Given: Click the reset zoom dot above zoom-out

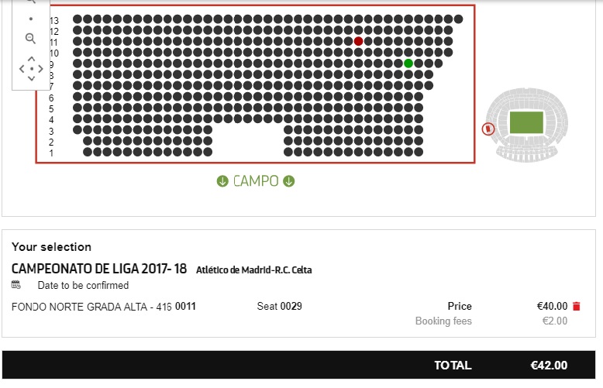Looking at the screenshot, I should (31, 18).
